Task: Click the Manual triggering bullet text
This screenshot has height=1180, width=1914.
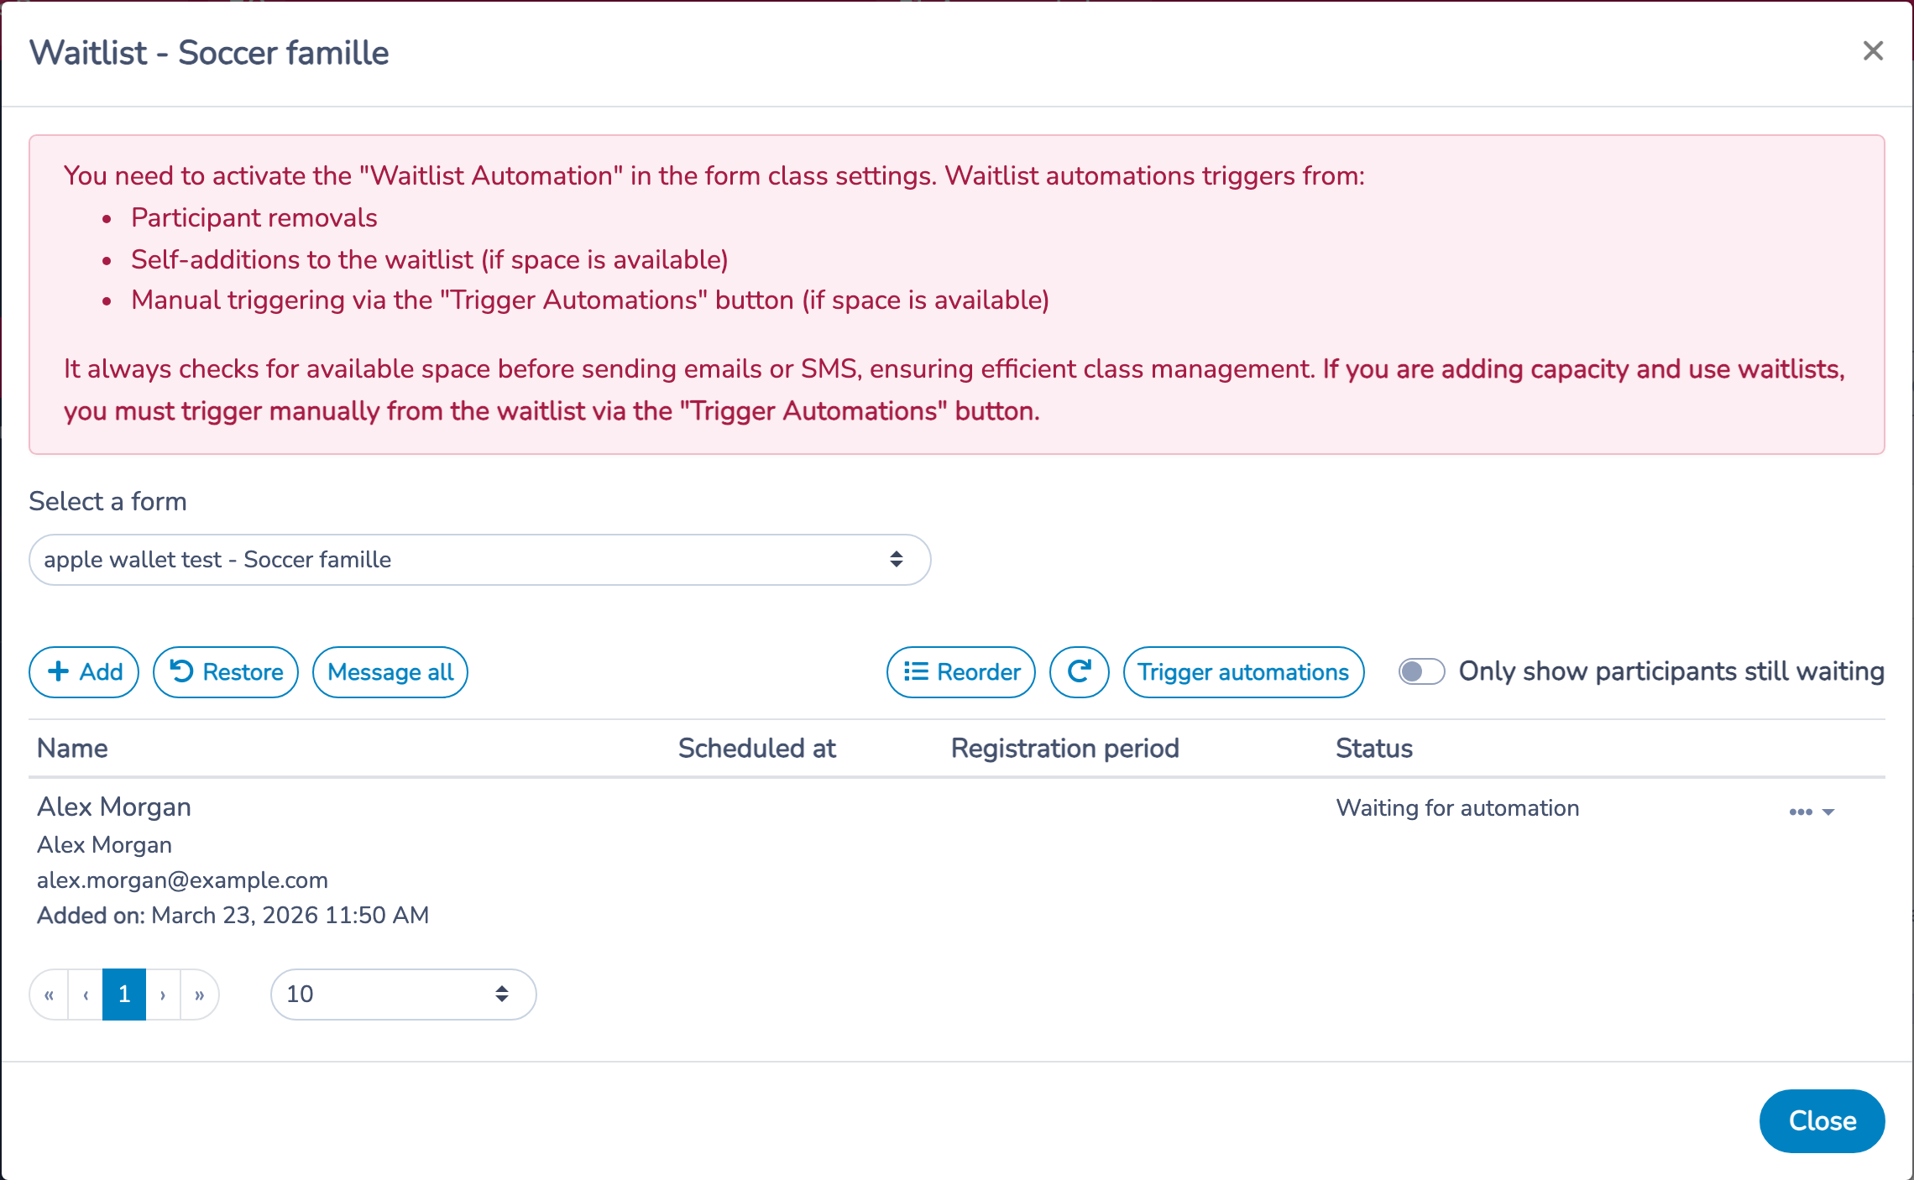Action: pos(589,300)
